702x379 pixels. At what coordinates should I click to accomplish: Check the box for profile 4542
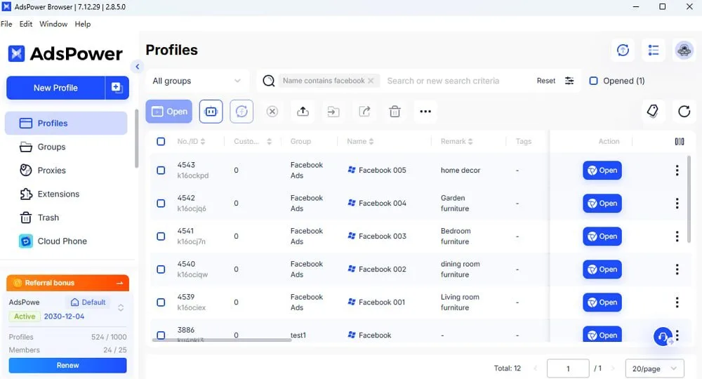click(x=161, y=203)
